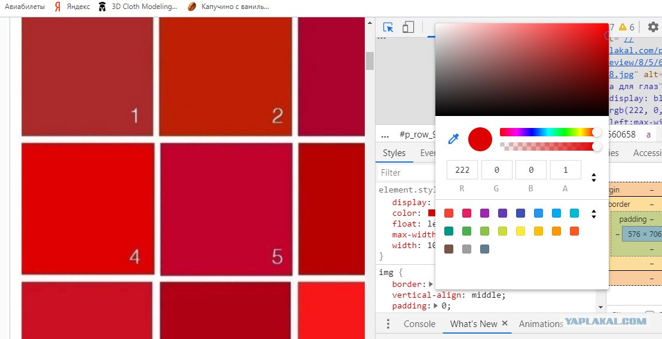The height and width of the screenshot is (339, 662).
Task: Click the current color preview circle
Action: coord(480,139)
